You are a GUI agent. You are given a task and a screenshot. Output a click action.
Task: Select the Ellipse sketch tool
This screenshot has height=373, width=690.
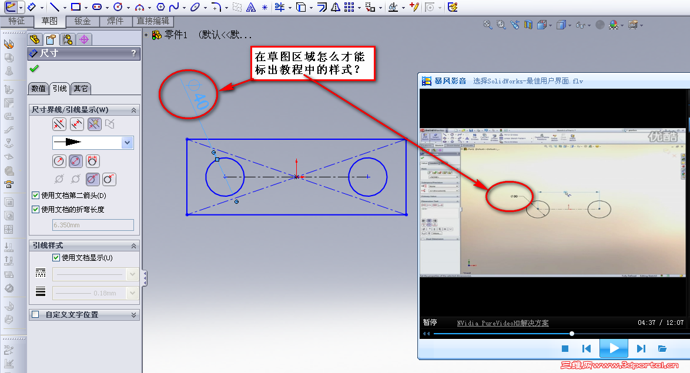[195, 7]
